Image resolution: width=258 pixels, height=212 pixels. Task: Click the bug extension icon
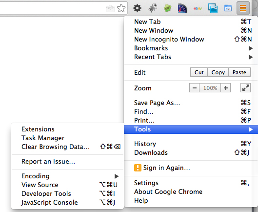pos(152,8)
